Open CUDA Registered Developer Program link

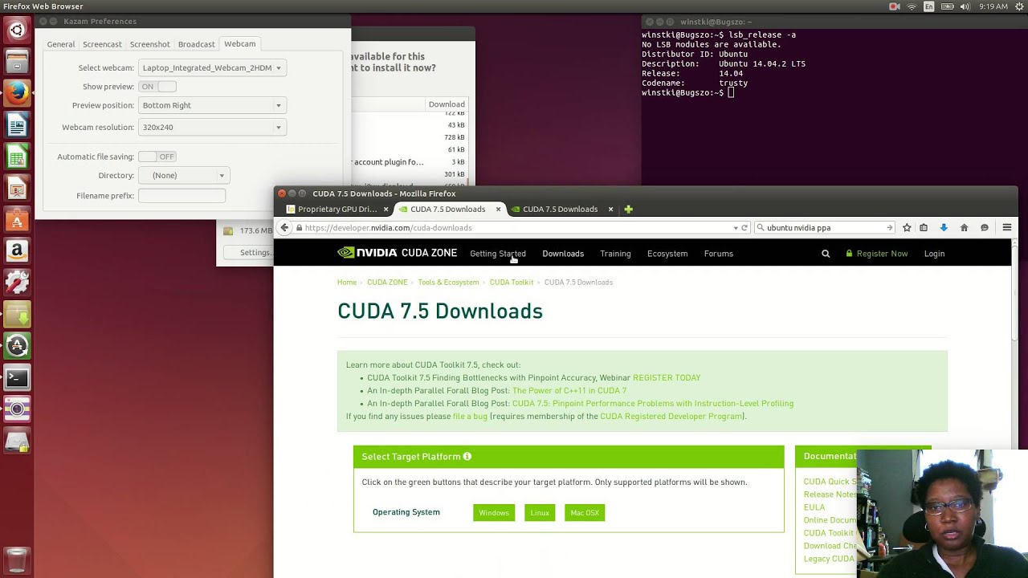[x=671, y=417]
